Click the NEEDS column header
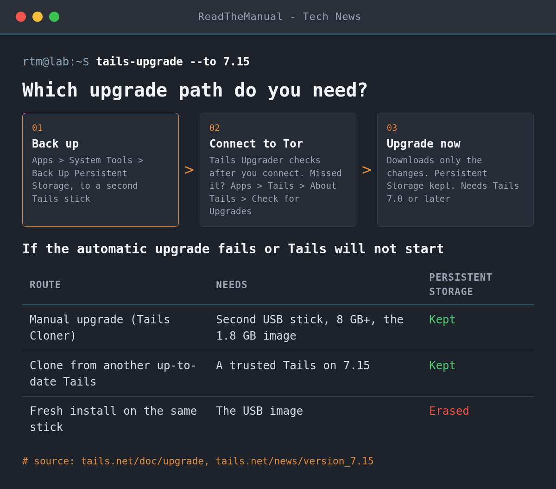Viewport: 556px width, 489px height. coord(232,285)
